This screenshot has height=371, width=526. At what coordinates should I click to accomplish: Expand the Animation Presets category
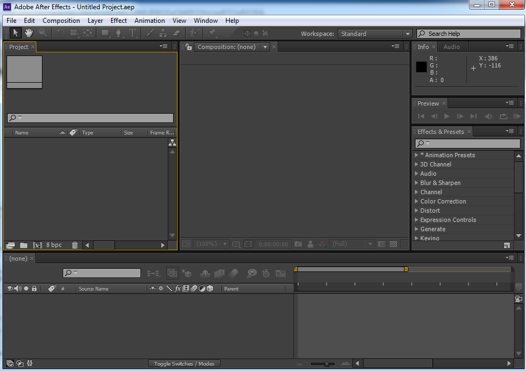[417, 155]
